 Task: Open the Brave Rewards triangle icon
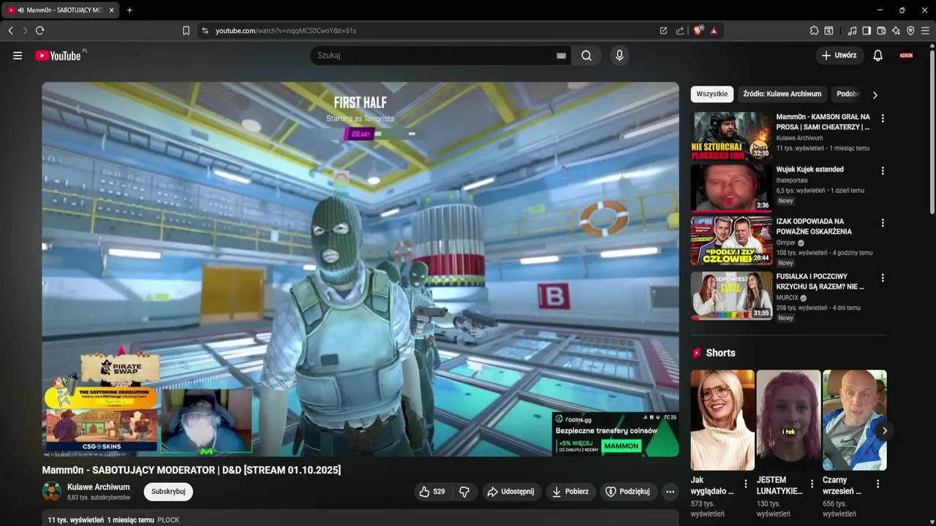[x=714, y=31]
